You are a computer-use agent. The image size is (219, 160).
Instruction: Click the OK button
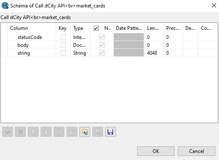click(156, 151)
